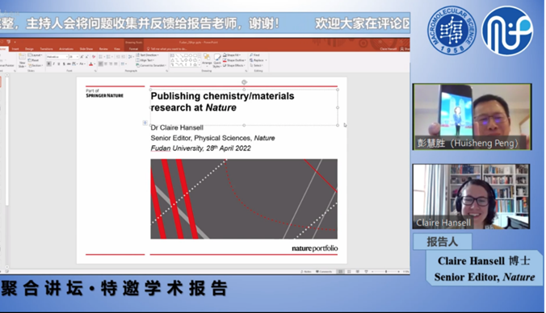Click the font color icon
Image resolution: width=546 pixels, height=313 pixels.
click(90, 64)
